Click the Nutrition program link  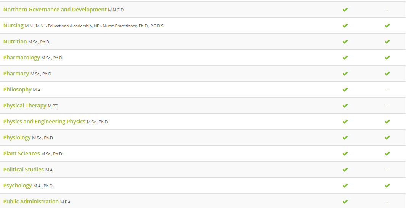(x=15, y=42)
